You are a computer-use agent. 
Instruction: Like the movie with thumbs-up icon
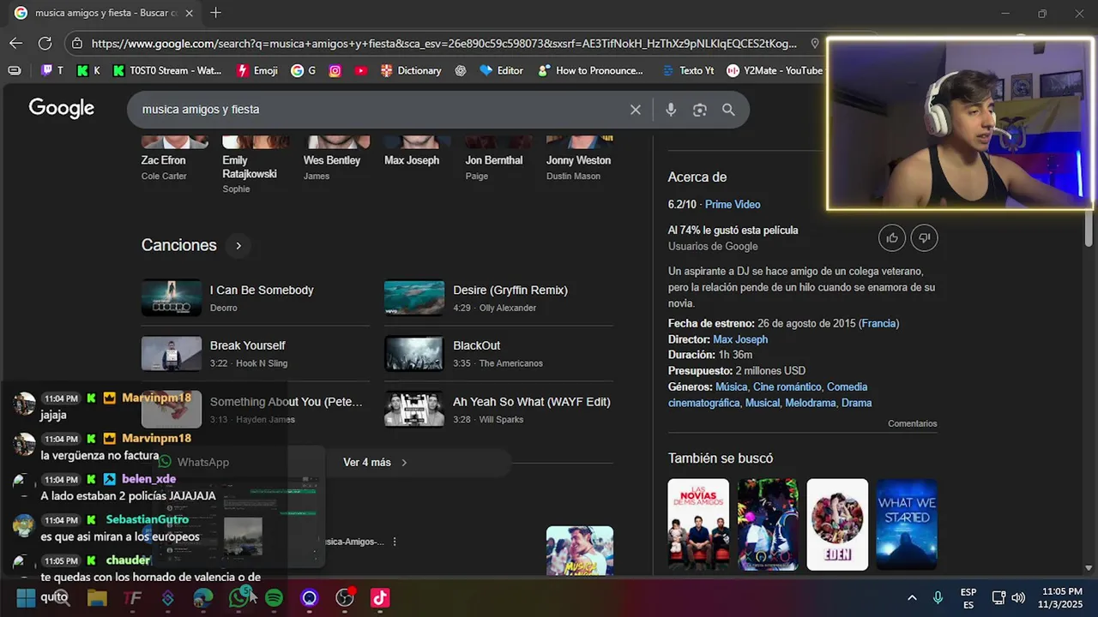pyautogui.click(x=892, y=238)
